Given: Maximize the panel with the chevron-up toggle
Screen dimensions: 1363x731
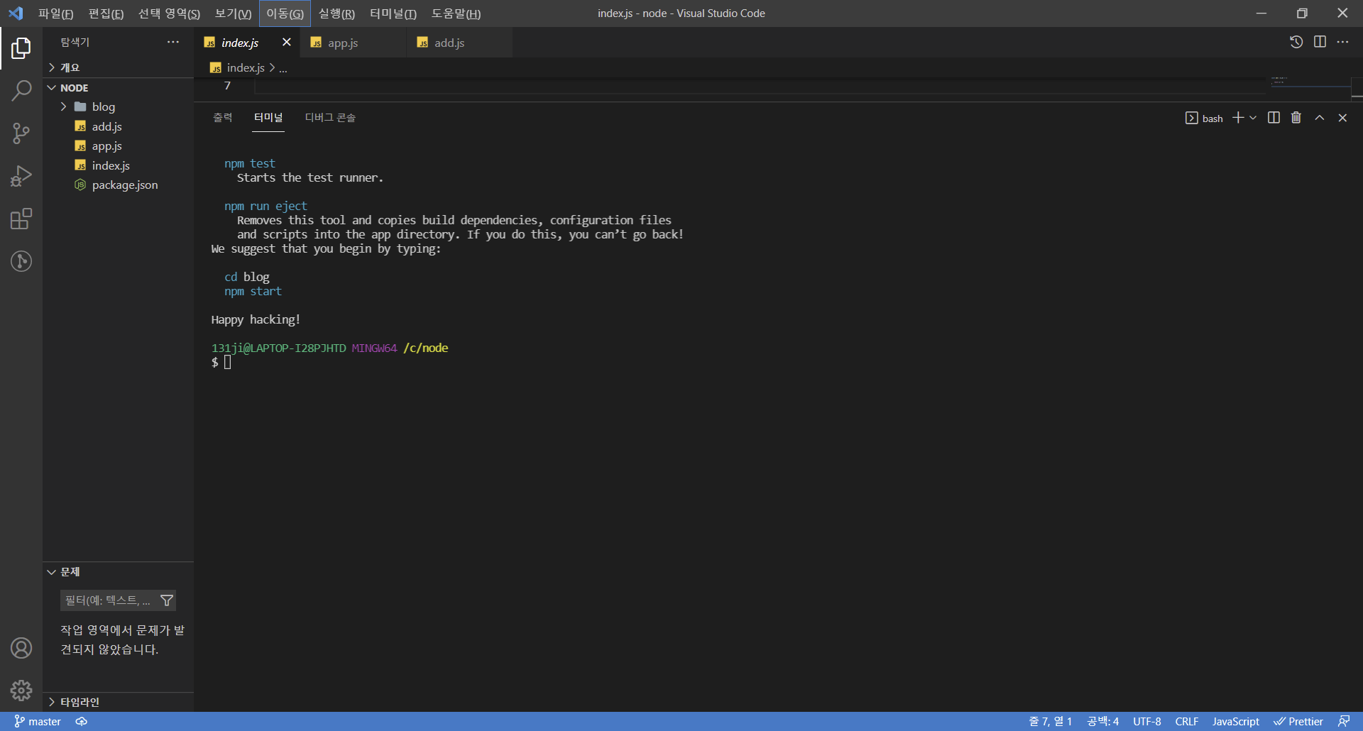Looking at the screenshot, I should (x=1319, y=118).
